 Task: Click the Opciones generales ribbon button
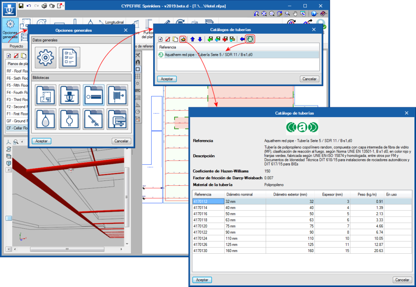coord(10,30)
